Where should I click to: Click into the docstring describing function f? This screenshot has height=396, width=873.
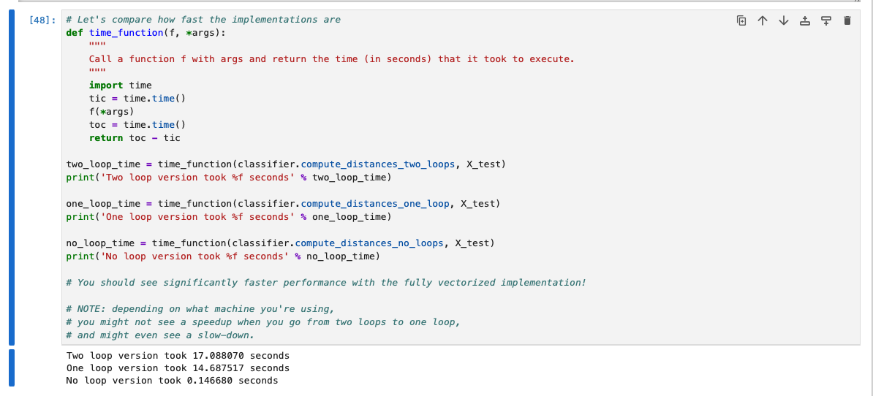[x=331, y=59]
